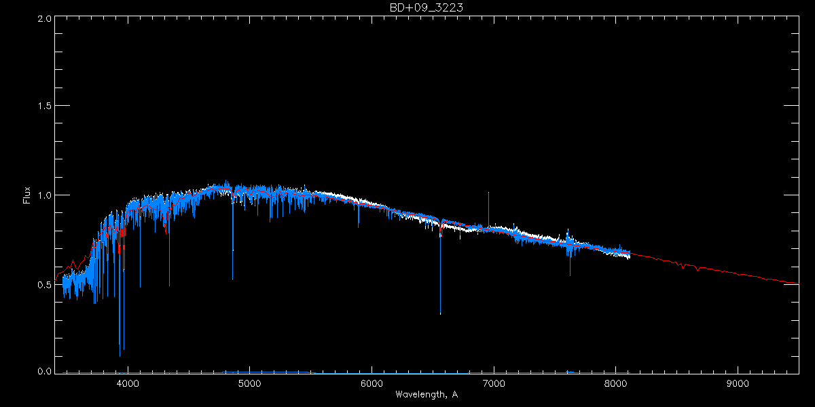Screen dimensions: 815x407
Task: Click the 0.0 y-axis tick label
Action: [44, 372]
